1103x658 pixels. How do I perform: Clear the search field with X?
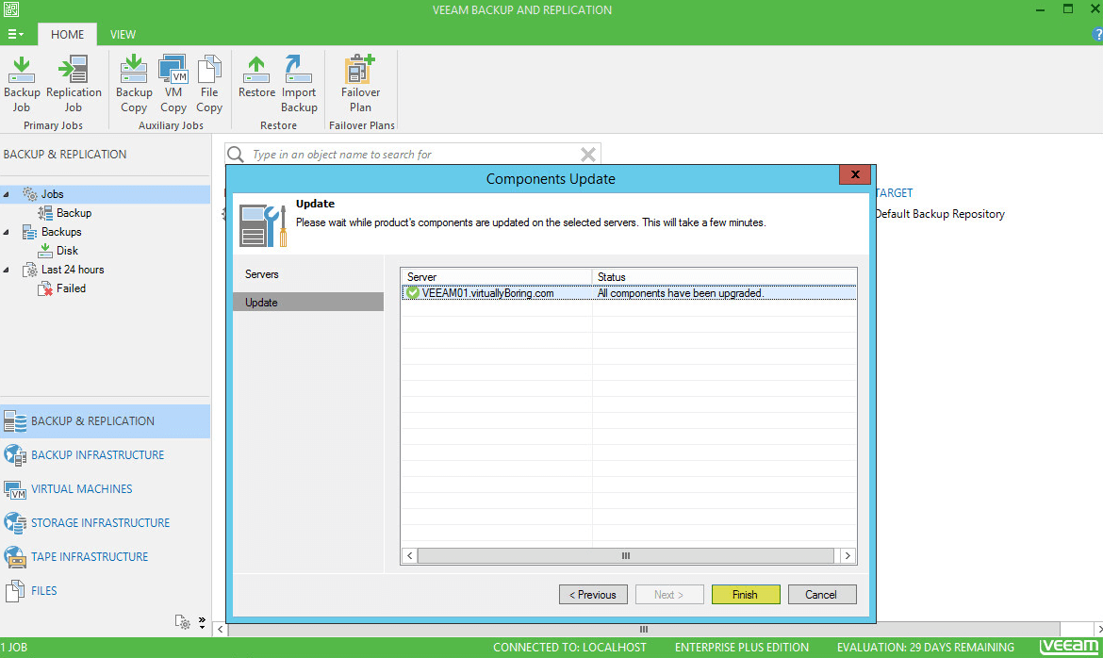589,154
